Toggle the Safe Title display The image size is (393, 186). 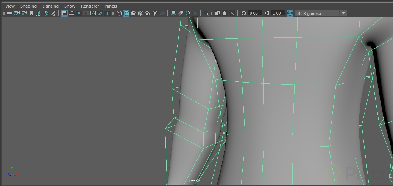click(108, 13)
